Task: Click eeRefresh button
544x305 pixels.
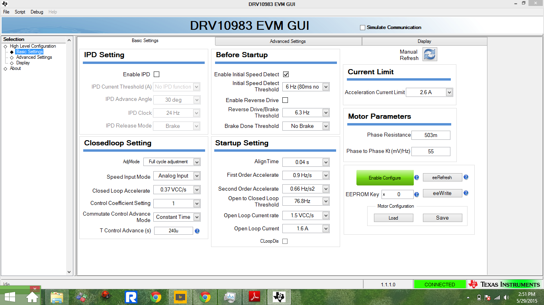Action: (x=442, y=178)
